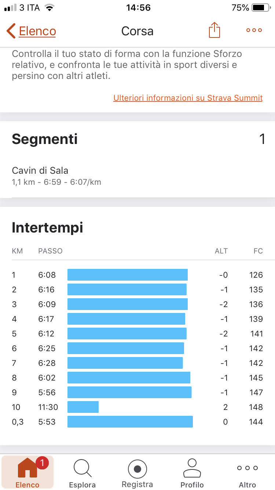Image resolution: width=275 pixels, height=490 pixels.
Task: Open the Altro more tab
Action: [x=247, y=468]
